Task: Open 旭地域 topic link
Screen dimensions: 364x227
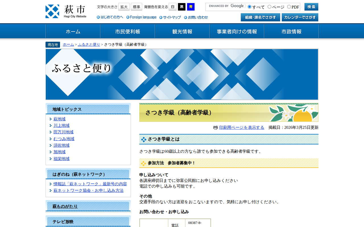Action: 59,152
